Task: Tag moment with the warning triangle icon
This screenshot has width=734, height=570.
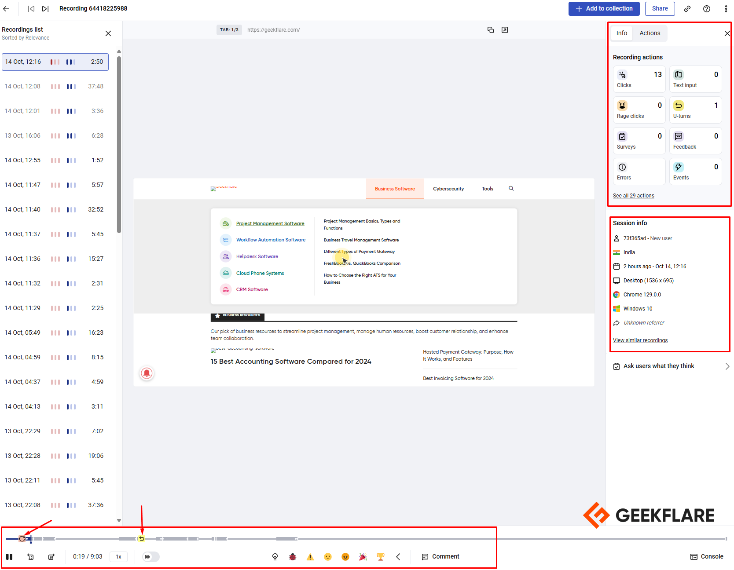Action: [x=310, y=557]
